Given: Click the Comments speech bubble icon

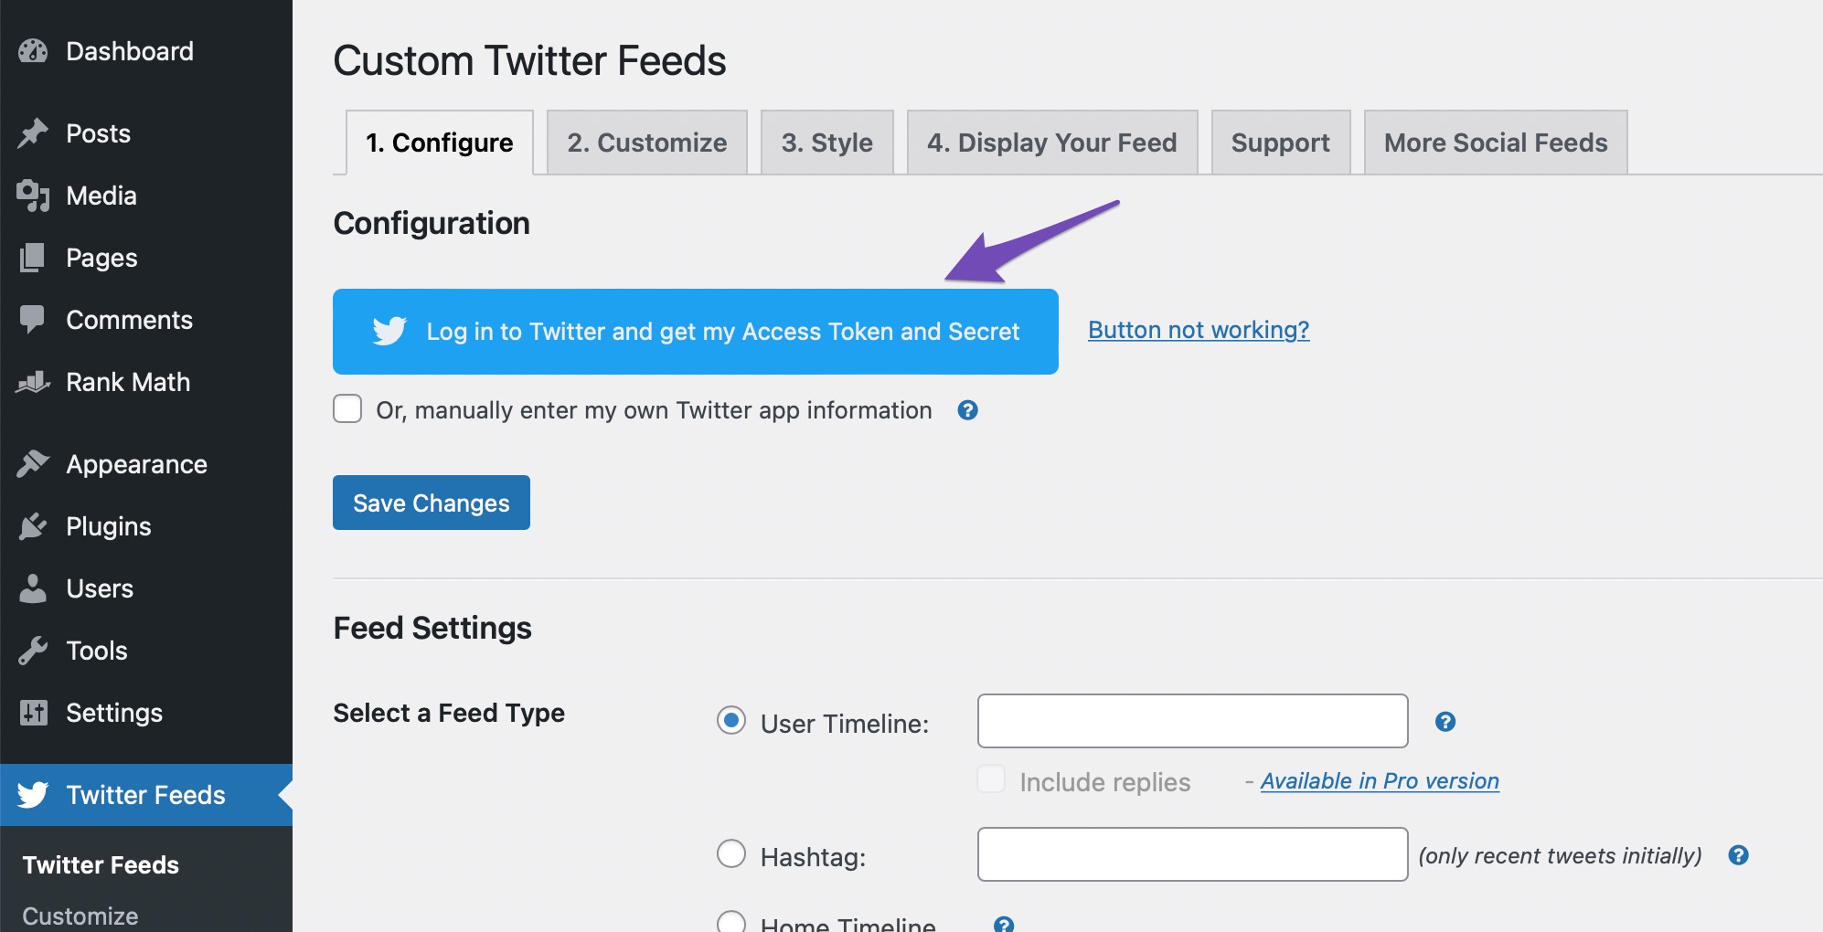Looking at the screenshot, I should coord(33,320).
